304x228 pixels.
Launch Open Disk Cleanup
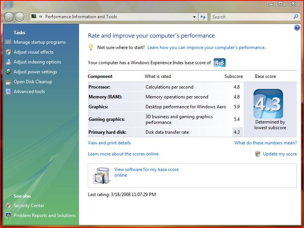click(33, 82)
